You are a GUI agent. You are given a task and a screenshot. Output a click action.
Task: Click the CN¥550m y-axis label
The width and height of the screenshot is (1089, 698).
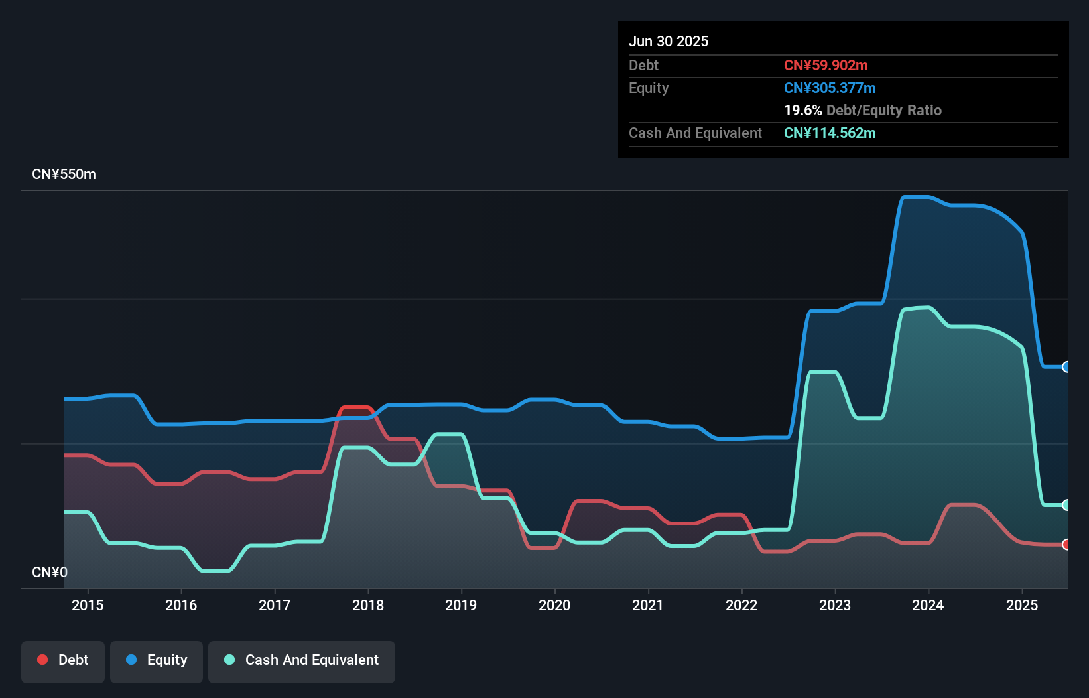point(64,174)
